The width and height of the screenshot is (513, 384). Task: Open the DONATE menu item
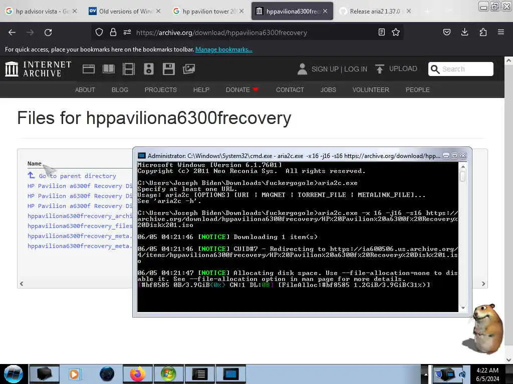click(x=242, y=90)
